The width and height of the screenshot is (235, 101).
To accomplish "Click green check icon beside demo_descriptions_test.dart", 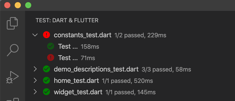I will 46,69.
